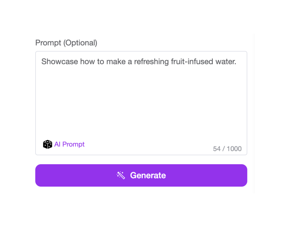
Task: Open the AI Prompt suggestion link
Action: [x=69, y=144]
